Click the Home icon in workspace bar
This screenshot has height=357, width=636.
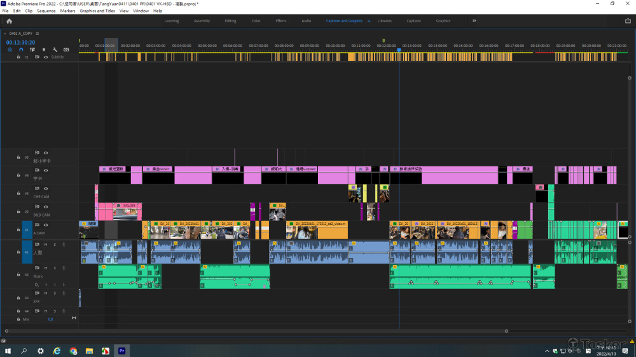tap(9, 21)
